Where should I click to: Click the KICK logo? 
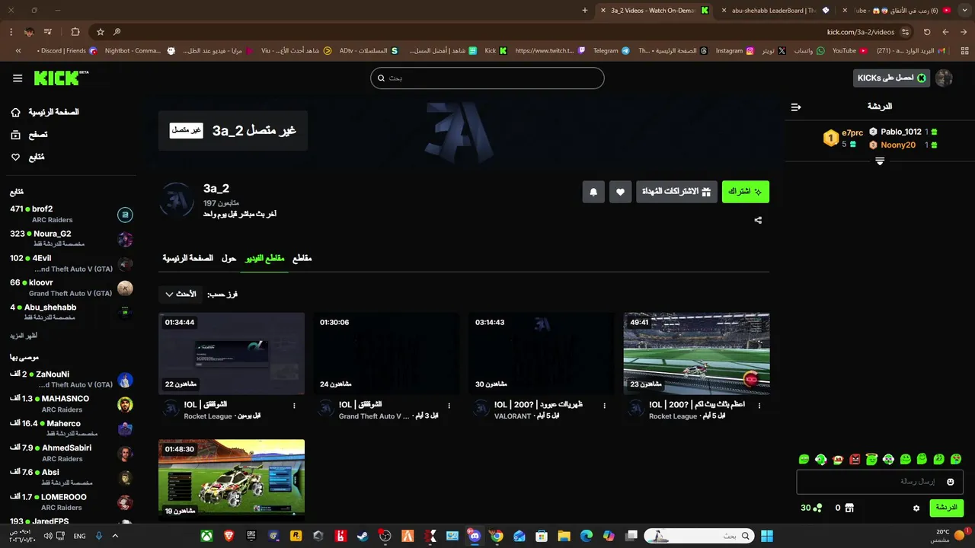coord(61,78)
